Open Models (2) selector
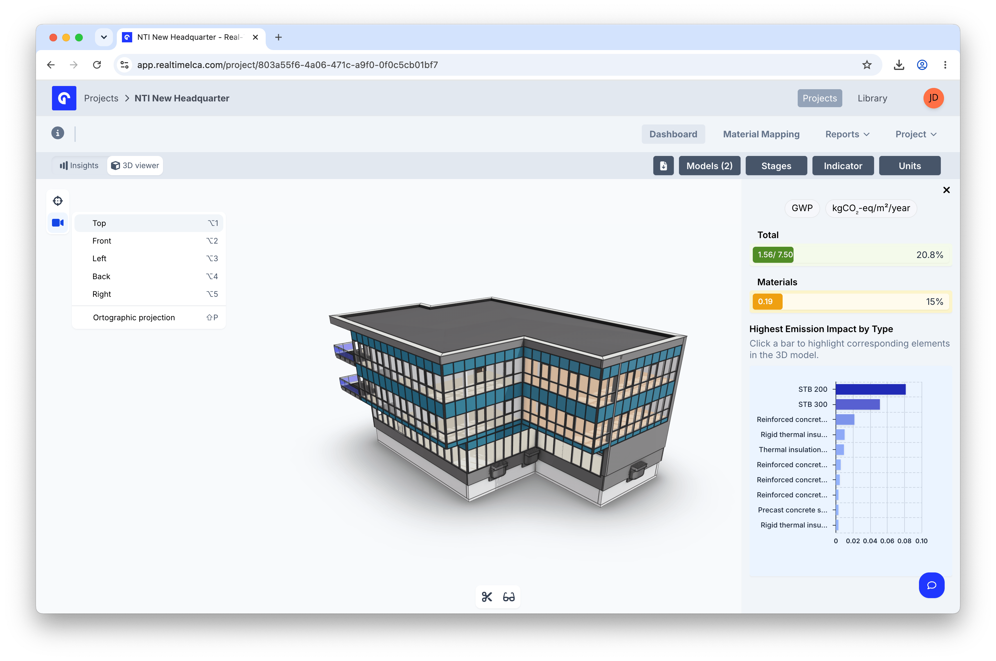Viewport: 996px width, 661px height. [x=709, y=166]
